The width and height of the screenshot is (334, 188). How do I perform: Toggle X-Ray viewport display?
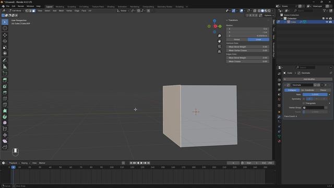pos(255,10)
